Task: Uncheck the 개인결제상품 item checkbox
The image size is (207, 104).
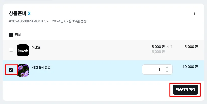Action: tap(11, 70)
